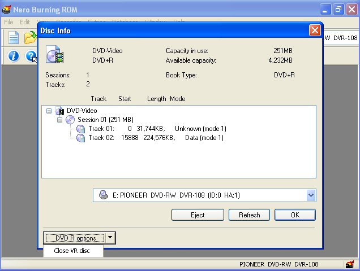Click the Eject button
The height and width of the screenshot is (271, 360).
pos(198,215)
